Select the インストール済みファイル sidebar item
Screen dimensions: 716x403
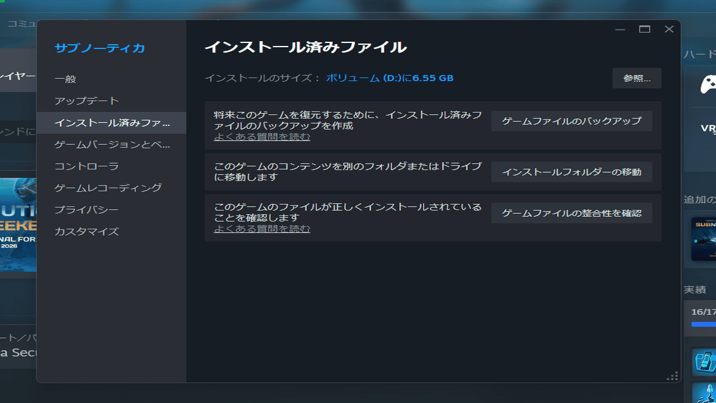(x=111, y=122)
